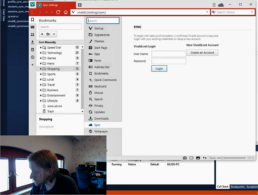Click the capture page camera icon
This screenshot has height=195, width=258.
185,158
